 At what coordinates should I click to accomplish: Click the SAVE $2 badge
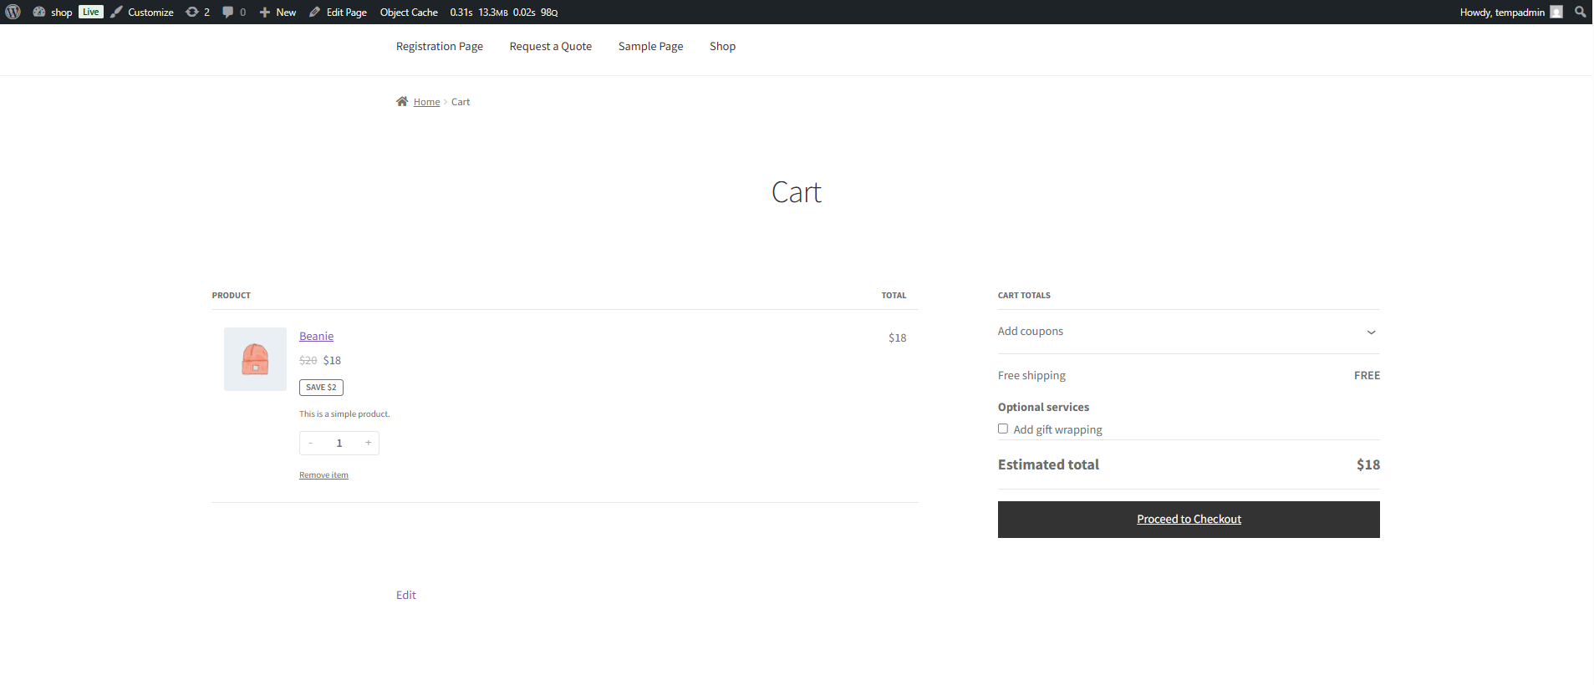pos(321,388)
